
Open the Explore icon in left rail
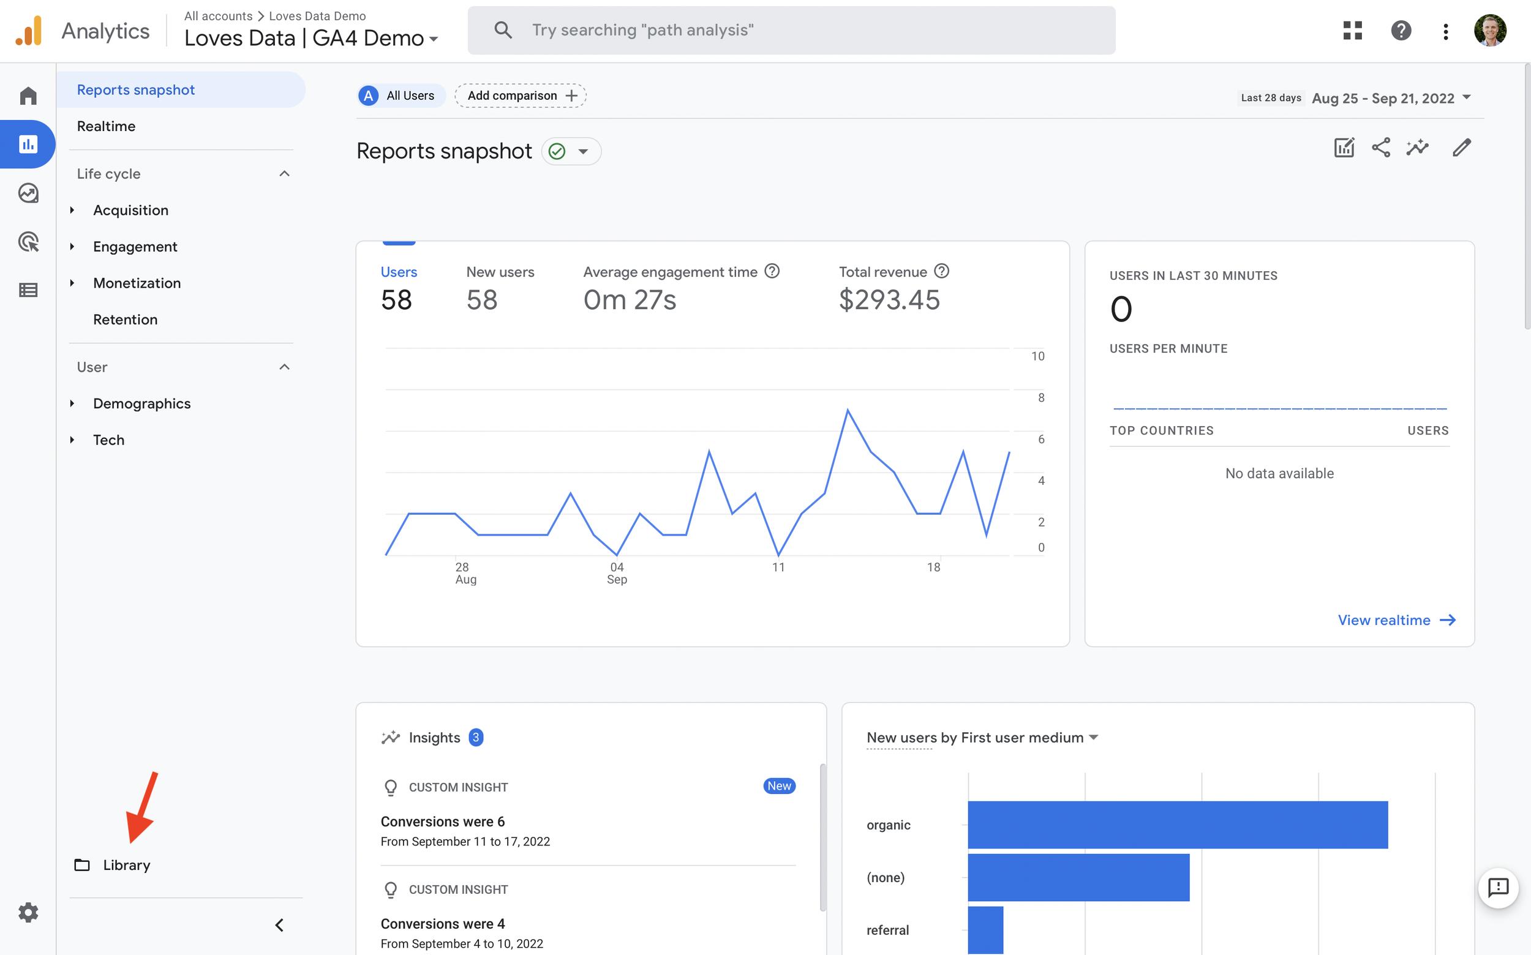28,193
